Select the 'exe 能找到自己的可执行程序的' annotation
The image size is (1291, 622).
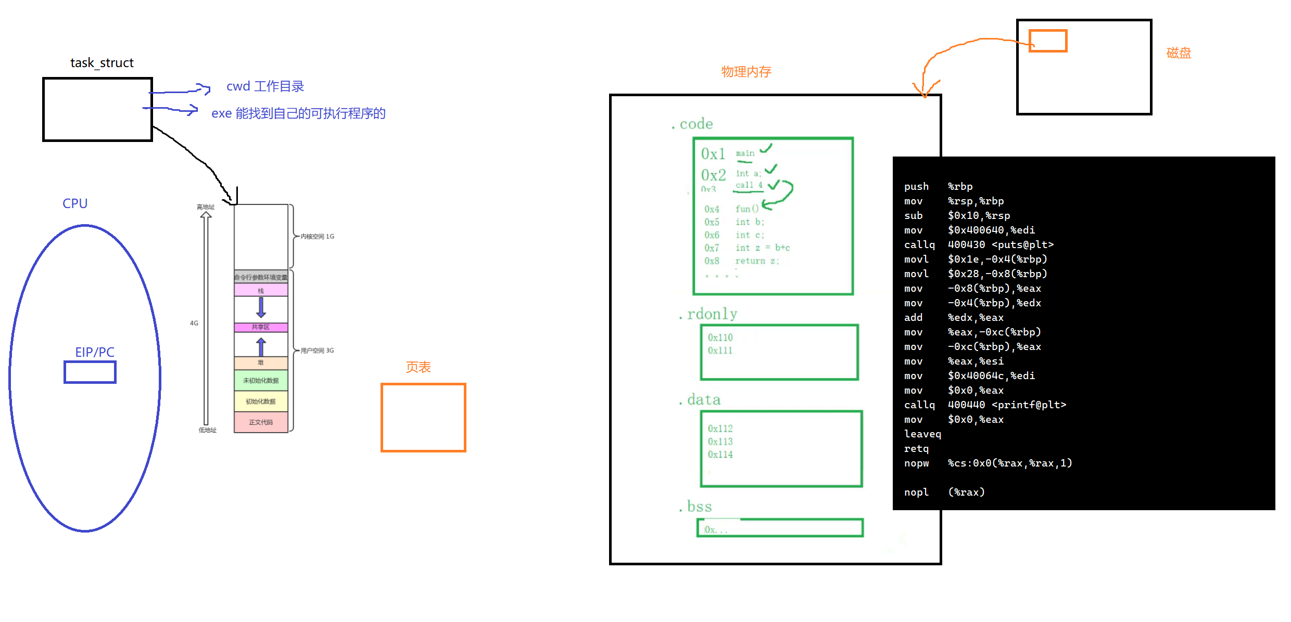coord(298,113)
